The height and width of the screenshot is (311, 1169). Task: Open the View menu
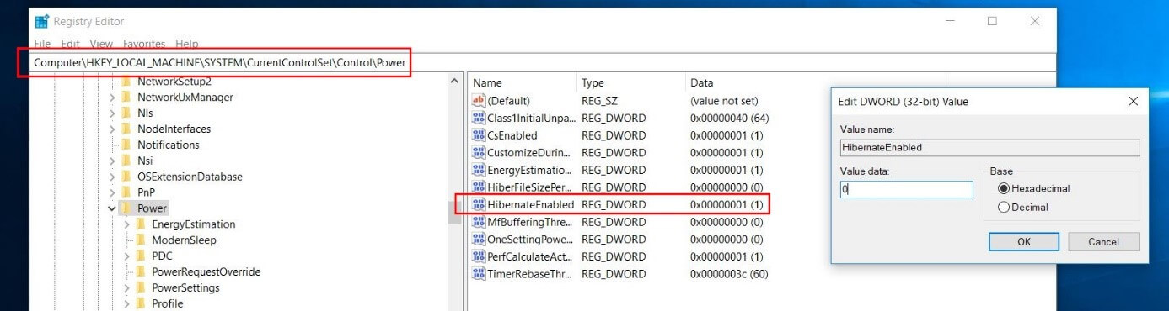pyautogui.click(x=101, y=44)
